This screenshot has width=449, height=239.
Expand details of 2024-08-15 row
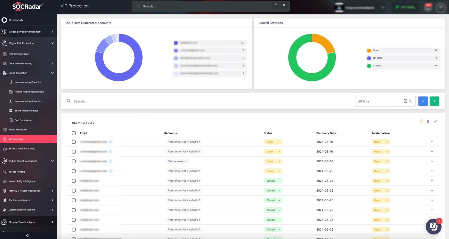[432, 142]
